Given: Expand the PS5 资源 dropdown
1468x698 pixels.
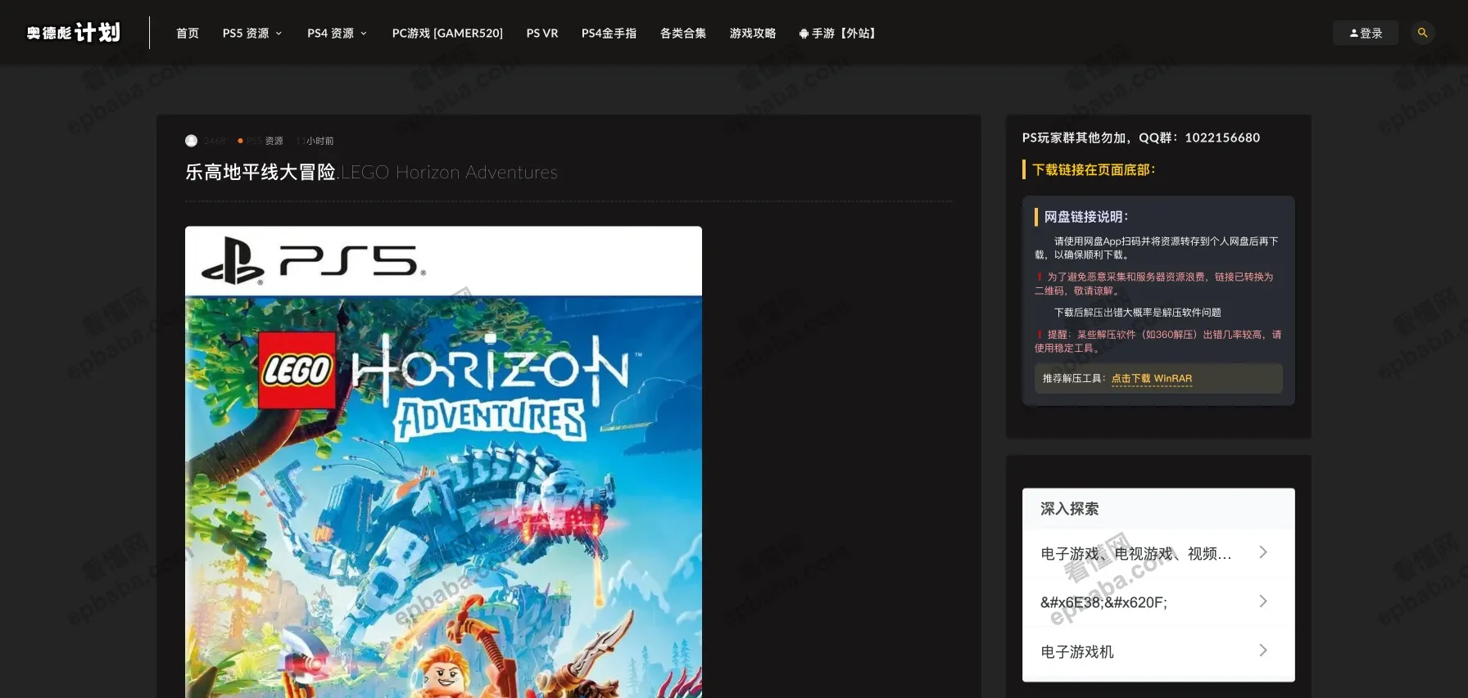Looking at the screenshot, I should [252, 33].
